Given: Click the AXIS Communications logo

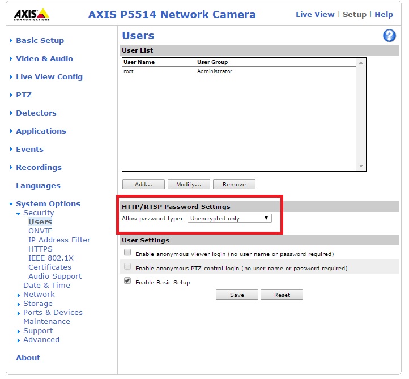Looking at the screenshot, I should coord(32,15).
